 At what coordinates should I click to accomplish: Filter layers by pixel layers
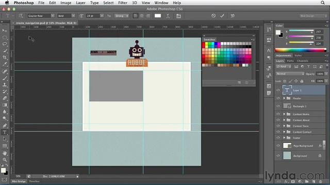point(296,66)
